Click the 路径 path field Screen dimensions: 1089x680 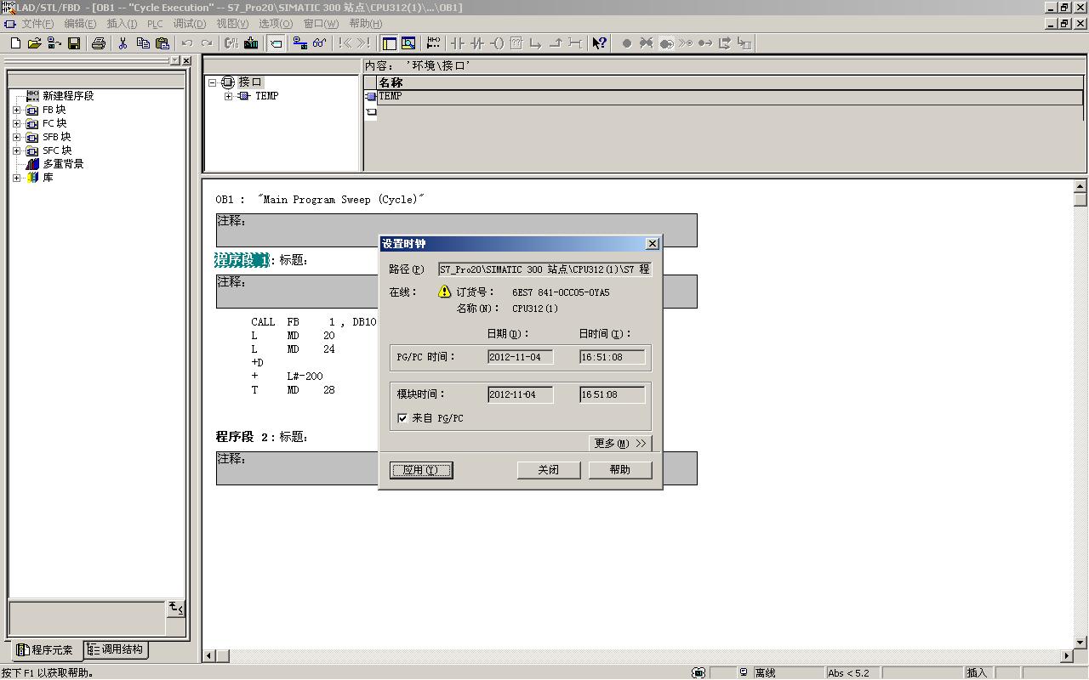545,269
